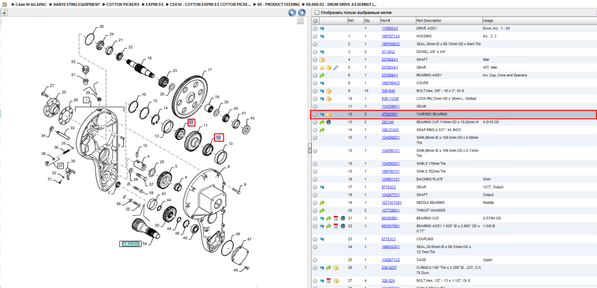This screenshot has width=597, height=288.
Task: Add BACKING PLATE row with plus icon
Action: 315,179
